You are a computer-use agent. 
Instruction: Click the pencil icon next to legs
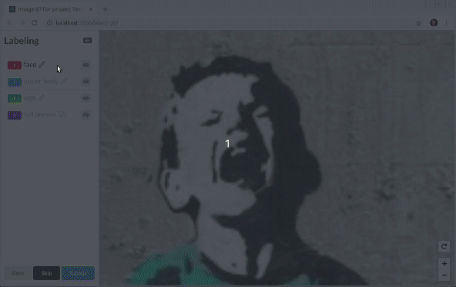[x=41, y=98]
